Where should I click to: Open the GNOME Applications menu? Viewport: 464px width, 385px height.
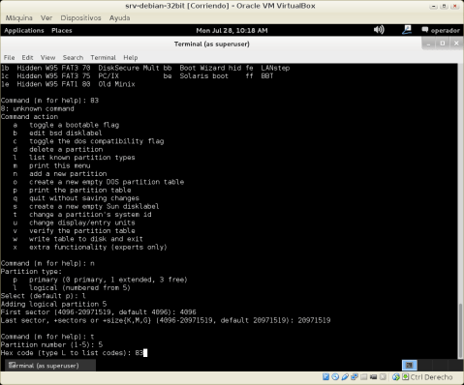[24, 30]
